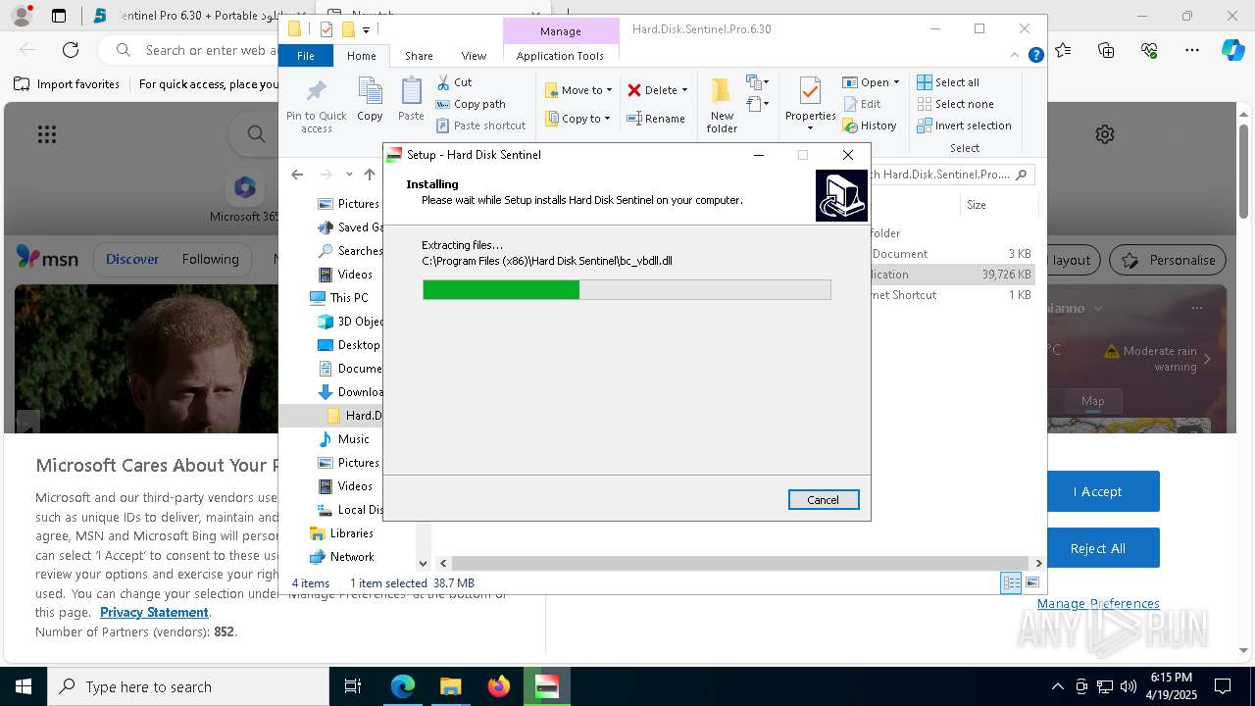
Task: Open the Open button dropdown in ribbon
Action: point(895,82)
